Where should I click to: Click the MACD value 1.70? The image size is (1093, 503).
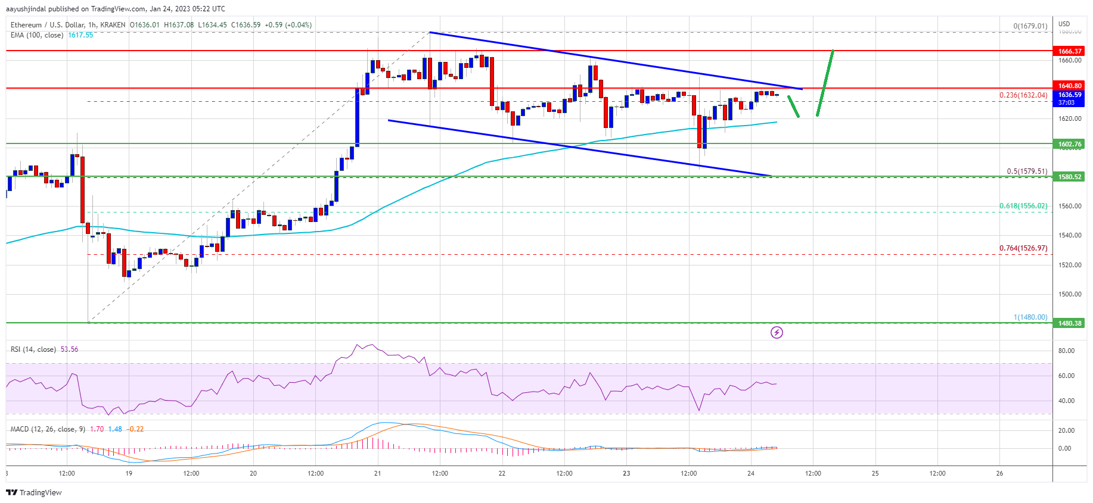97,429
